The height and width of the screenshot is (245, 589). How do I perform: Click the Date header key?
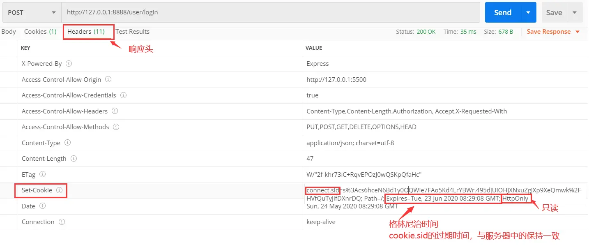coord(28,206)
